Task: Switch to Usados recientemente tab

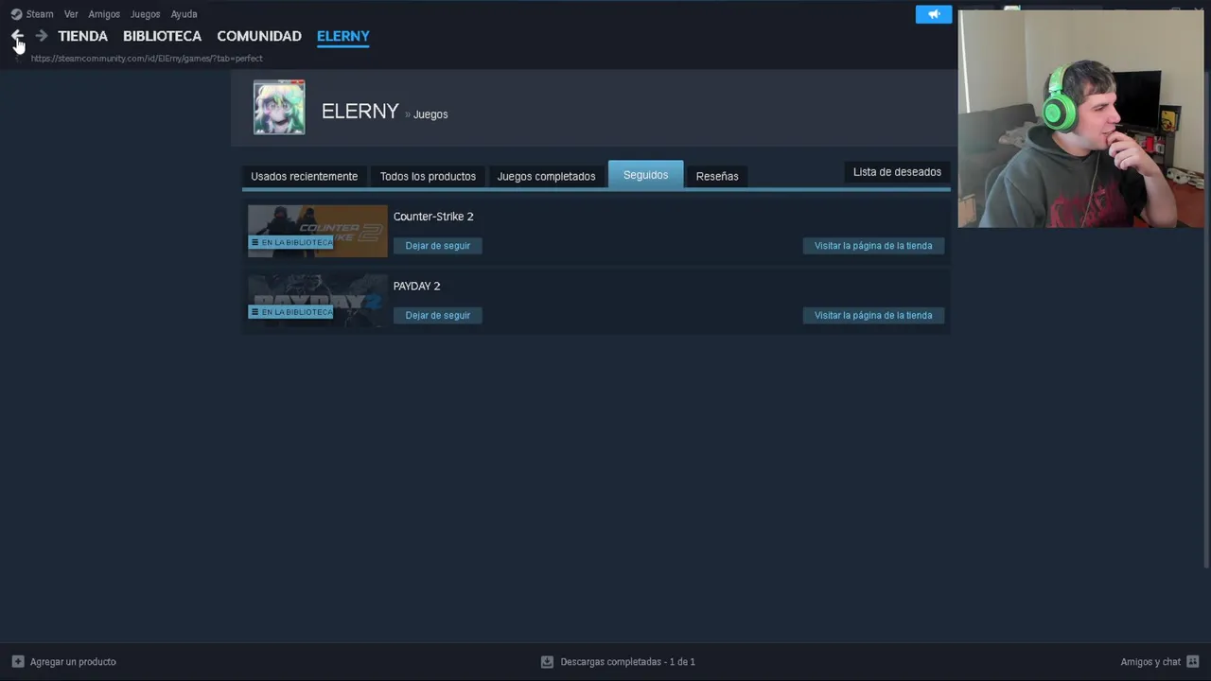Action: (x=305, y=176)
